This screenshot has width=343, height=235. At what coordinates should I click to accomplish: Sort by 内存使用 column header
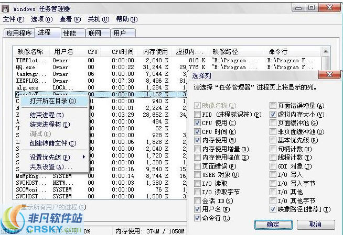click(x=155, y=52)
